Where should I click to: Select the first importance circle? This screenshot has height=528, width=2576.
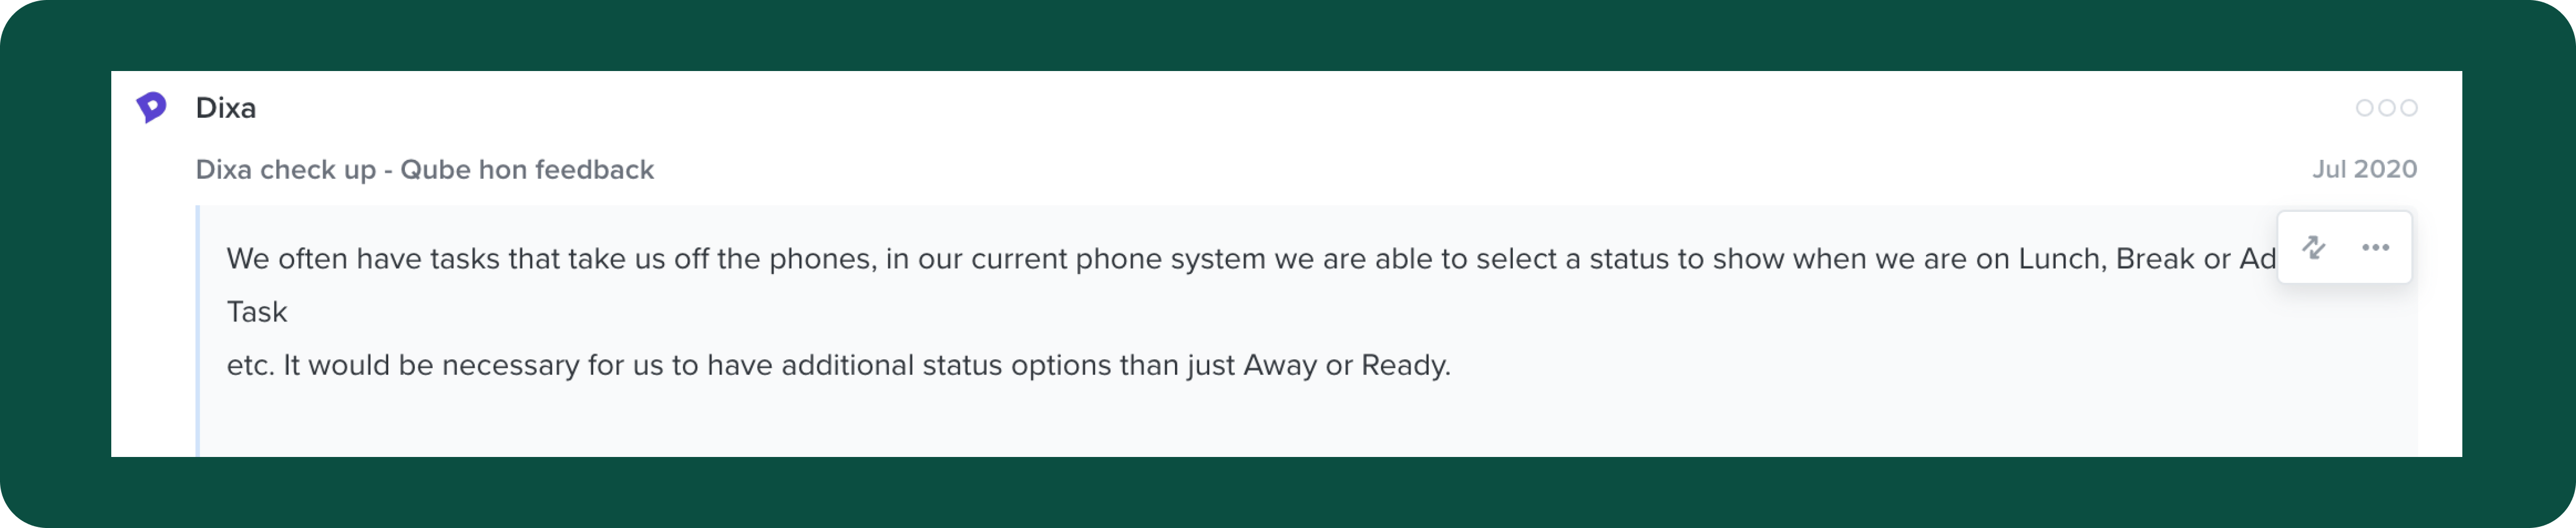[2364, 108]
